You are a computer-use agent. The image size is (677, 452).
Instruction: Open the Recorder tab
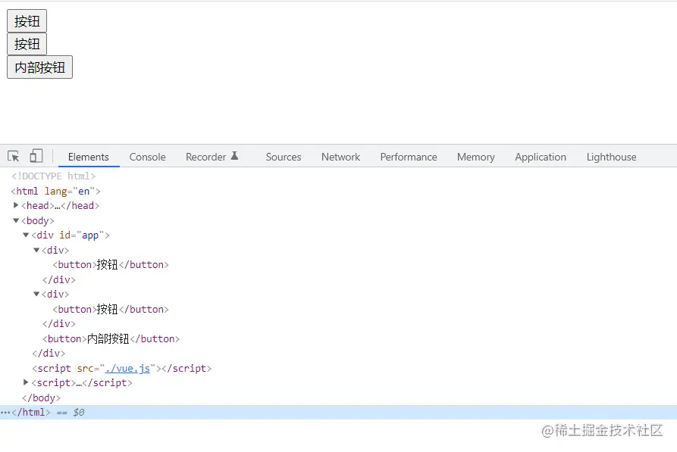pos(206,157)
